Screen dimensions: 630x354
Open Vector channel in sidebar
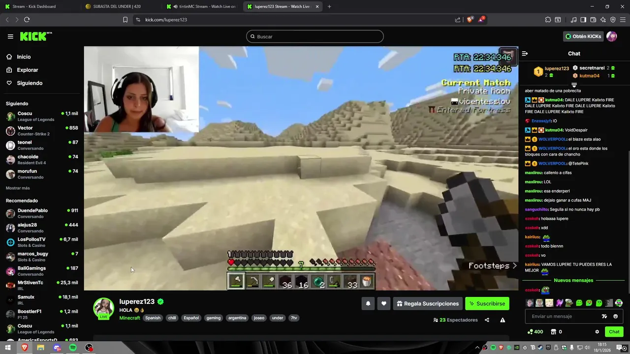tap(42, 131)
